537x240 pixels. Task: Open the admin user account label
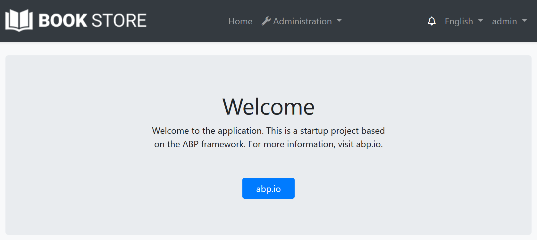pos(504,21)
